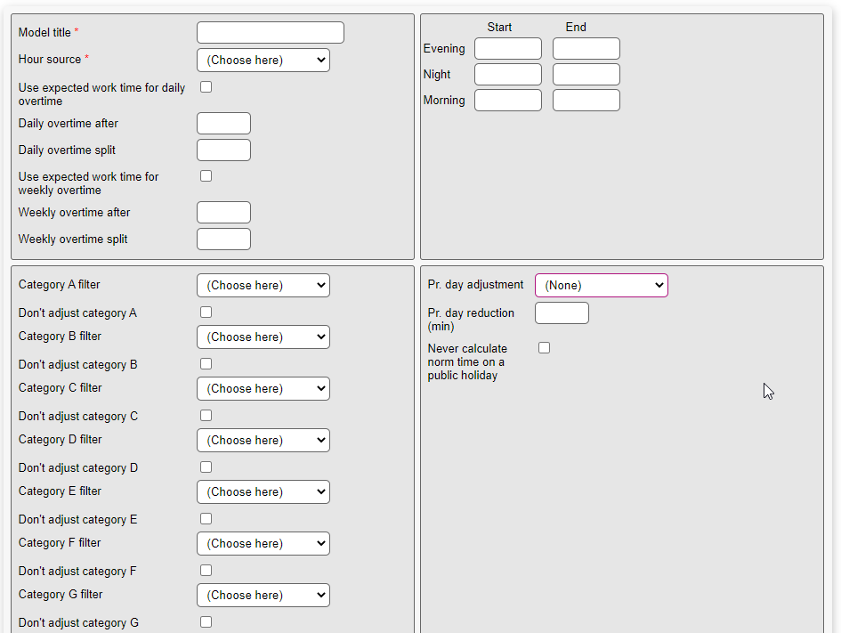Focus the Daily overtime split field
841x633 pixels.
click(223, 150)
